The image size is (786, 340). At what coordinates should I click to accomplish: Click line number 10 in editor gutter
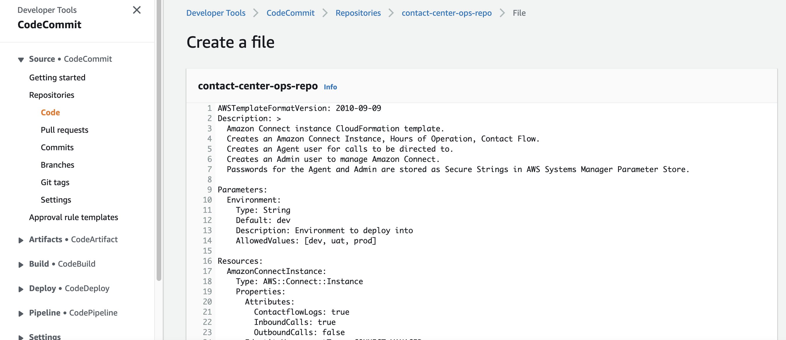point(207,200)
